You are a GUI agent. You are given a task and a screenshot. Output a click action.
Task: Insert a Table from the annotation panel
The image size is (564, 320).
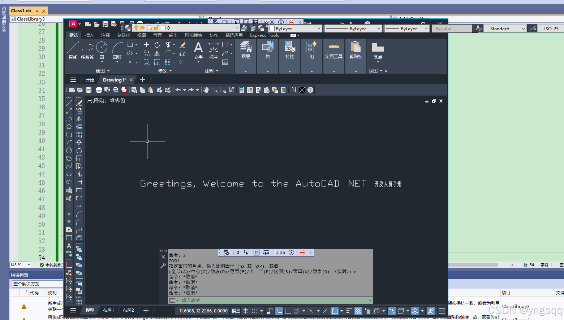click(x=225, y=62)
